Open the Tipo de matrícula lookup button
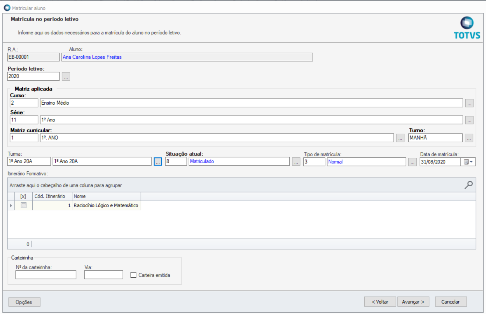 click(413, 162)
